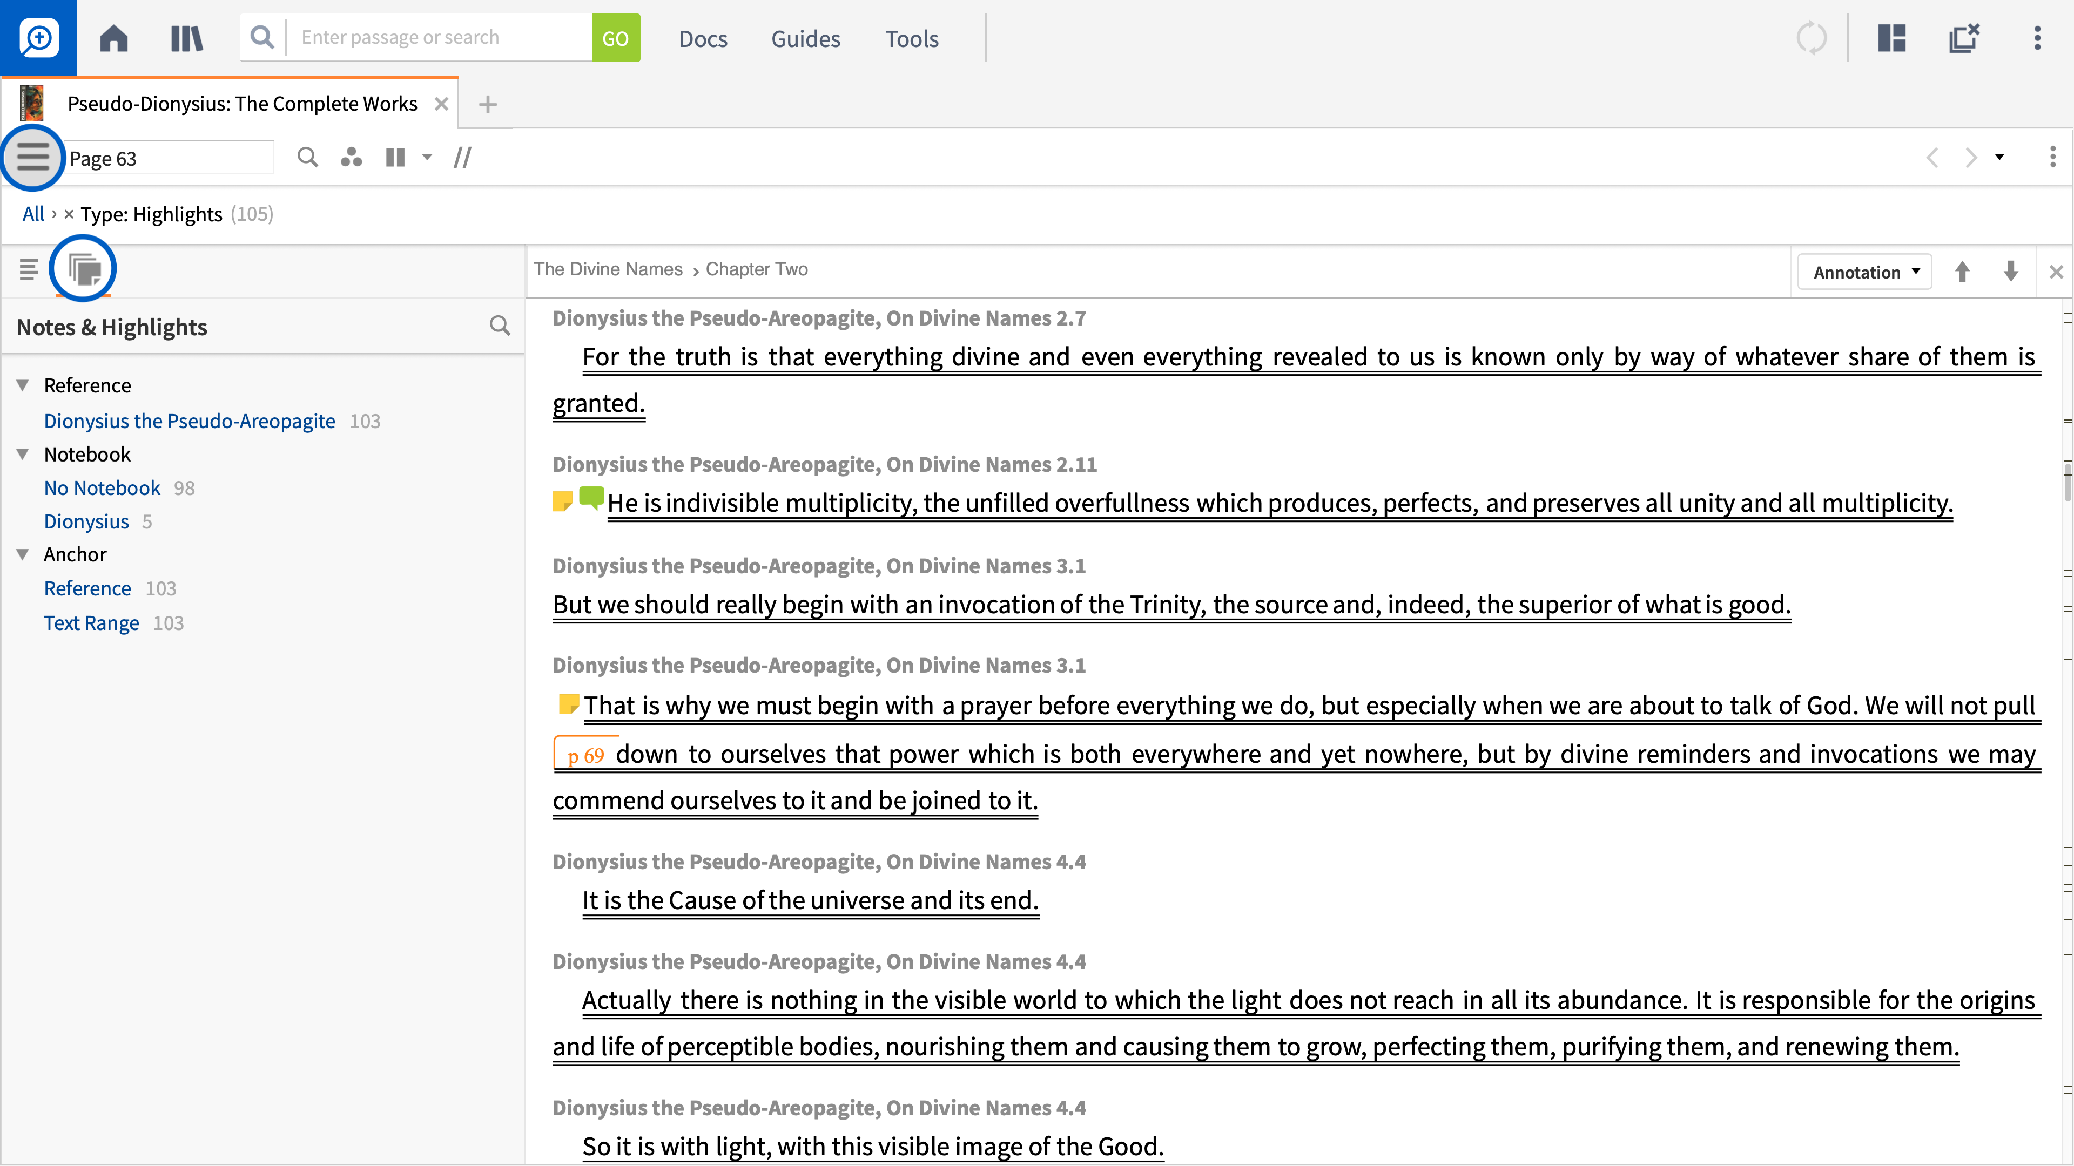Open the column layout dropdown arrow
Viewport: 2074px width, 1166px height.
pyautogui.click(x=428, y=157)
